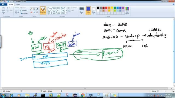Open the Size thickness dropdown
This screenshot has width=175, height=98.
click(81, 10)
